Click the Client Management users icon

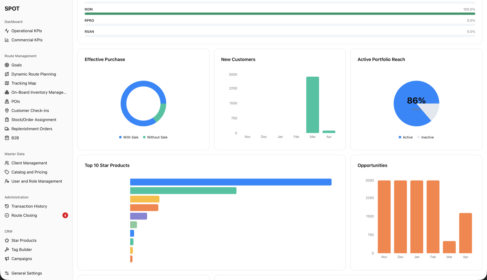[x=7, y=163]
